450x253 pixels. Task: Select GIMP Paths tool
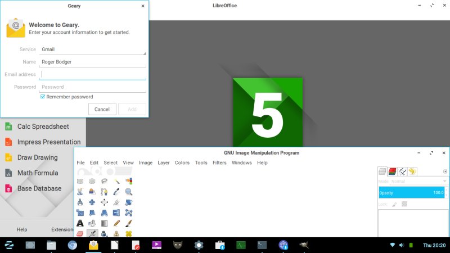[x=104, y=192]
